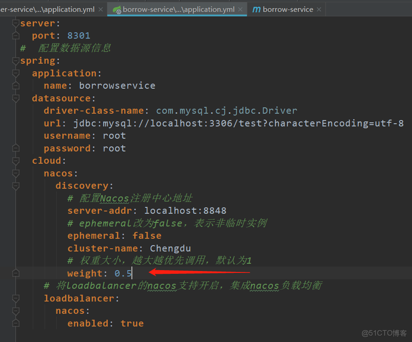Collapse the spring block via its fold arrow

point(15,60)
